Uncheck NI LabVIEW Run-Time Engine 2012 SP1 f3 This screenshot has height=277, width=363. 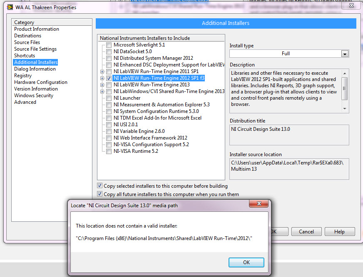click(109, 78)
